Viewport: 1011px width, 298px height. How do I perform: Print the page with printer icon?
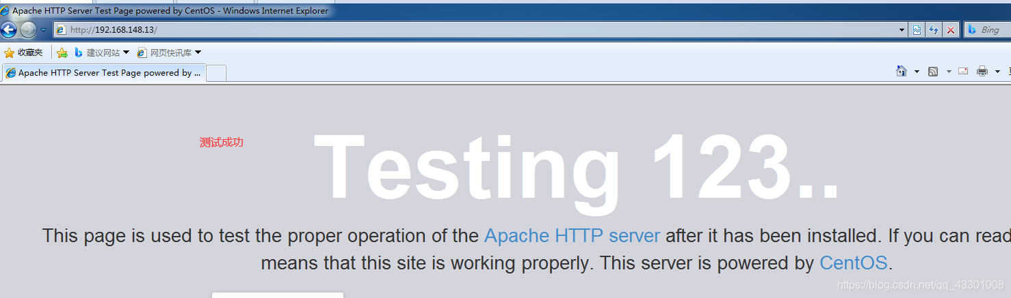(x=983, y=72)
